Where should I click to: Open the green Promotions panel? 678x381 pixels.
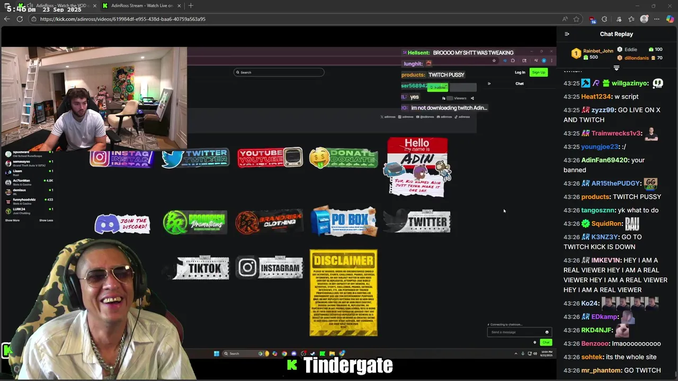[195, 222]
